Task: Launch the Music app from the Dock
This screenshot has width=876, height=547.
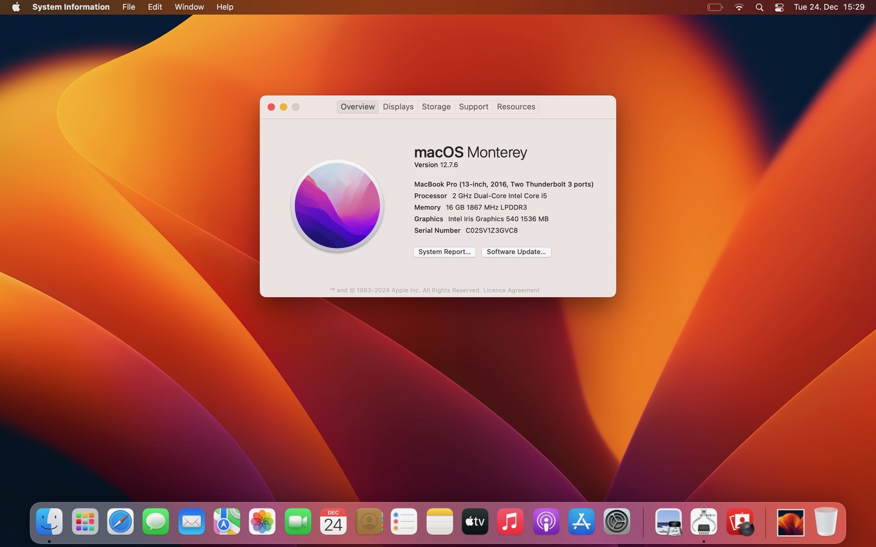Action: (510, 522)
